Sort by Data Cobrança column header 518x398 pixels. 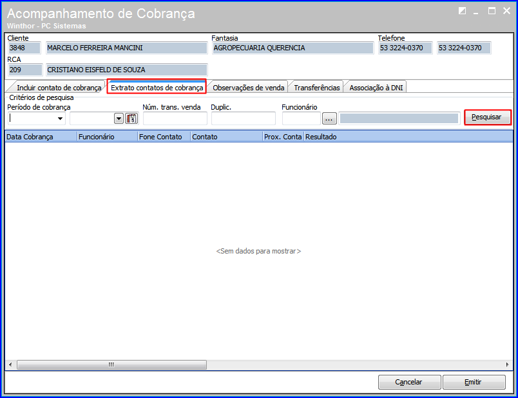tap(41, 137)
